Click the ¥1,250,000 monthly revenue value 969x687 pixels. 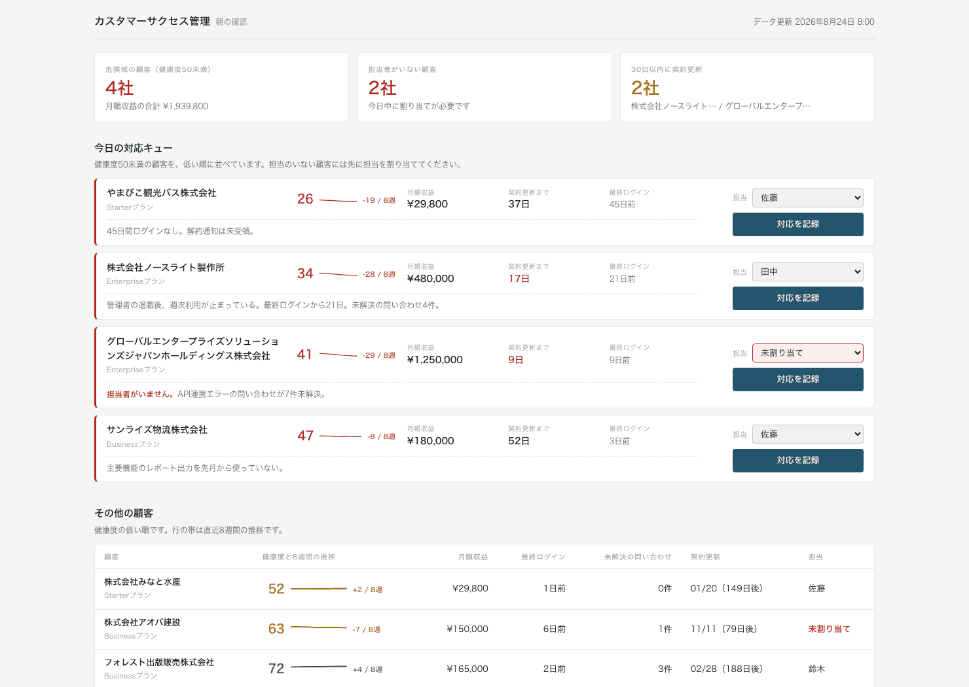point(435,360)
